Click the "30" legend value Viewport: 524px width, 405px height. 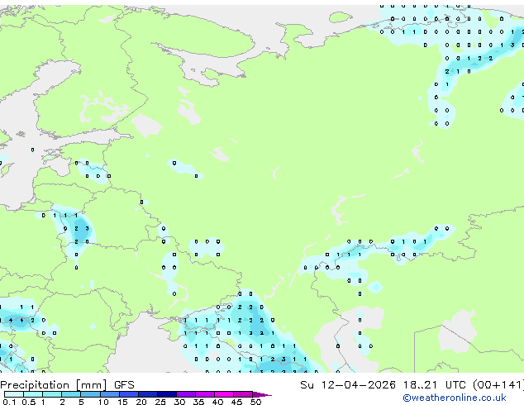point(179,402)
